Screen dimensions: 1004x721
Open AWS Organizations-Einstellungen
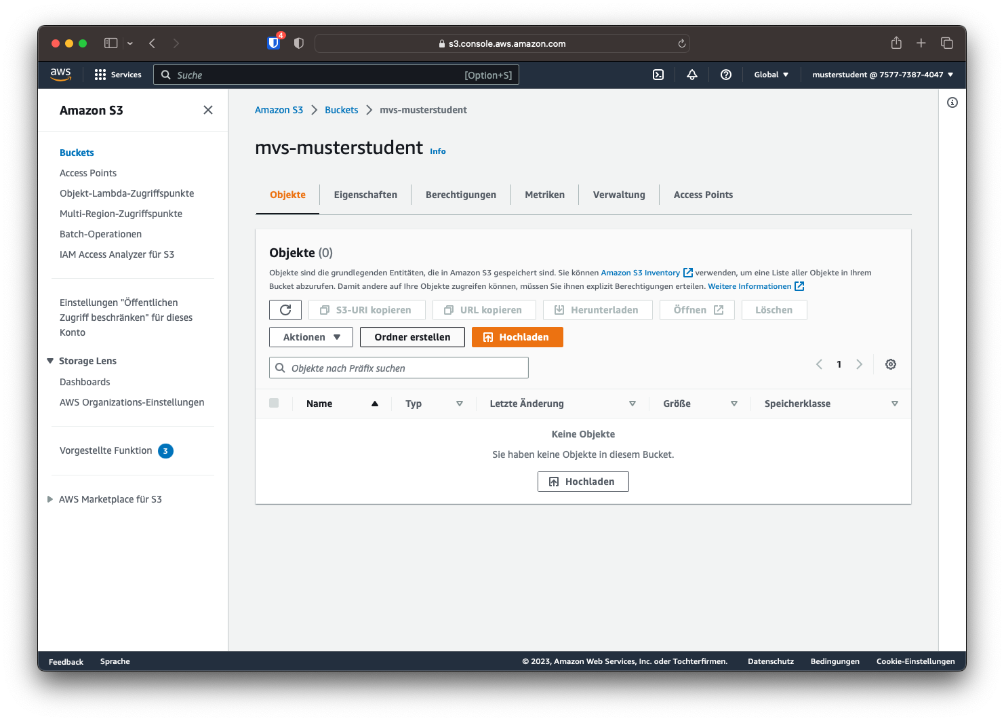[x=132, y=402]
